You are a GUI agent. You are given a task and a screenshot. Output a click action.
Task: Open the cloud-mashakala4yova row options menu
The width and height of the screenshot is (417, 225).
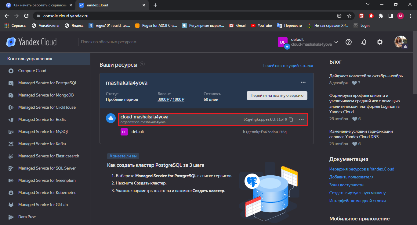(x=301, y=119)
